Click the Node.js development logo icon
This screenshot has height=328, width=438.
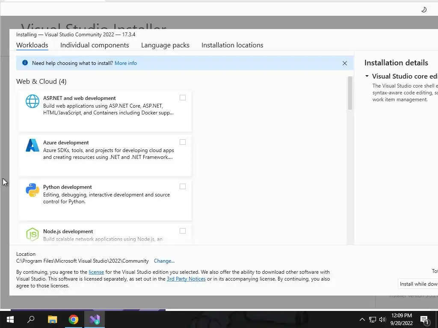pos(33,234)
